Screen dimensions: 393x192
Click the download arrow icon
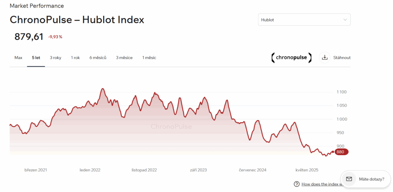[325, 57]
